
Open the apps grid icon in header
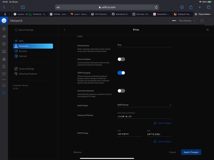[x=202, y=21]
